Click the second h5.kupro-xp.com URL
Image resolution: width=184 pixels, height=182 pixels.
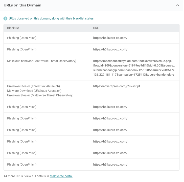pos(110,49)
